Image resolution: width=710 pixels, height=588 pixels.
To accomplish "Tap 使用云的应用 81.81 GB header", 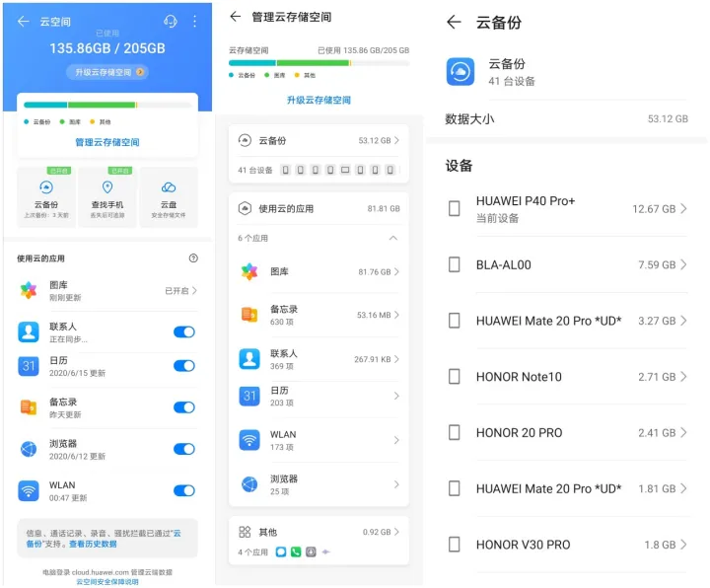I will pos(319,209).
